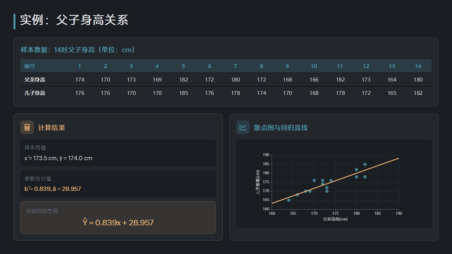Click the y-axis tick label 185
The width and height of the screenshot is (452, 254).
266,164
